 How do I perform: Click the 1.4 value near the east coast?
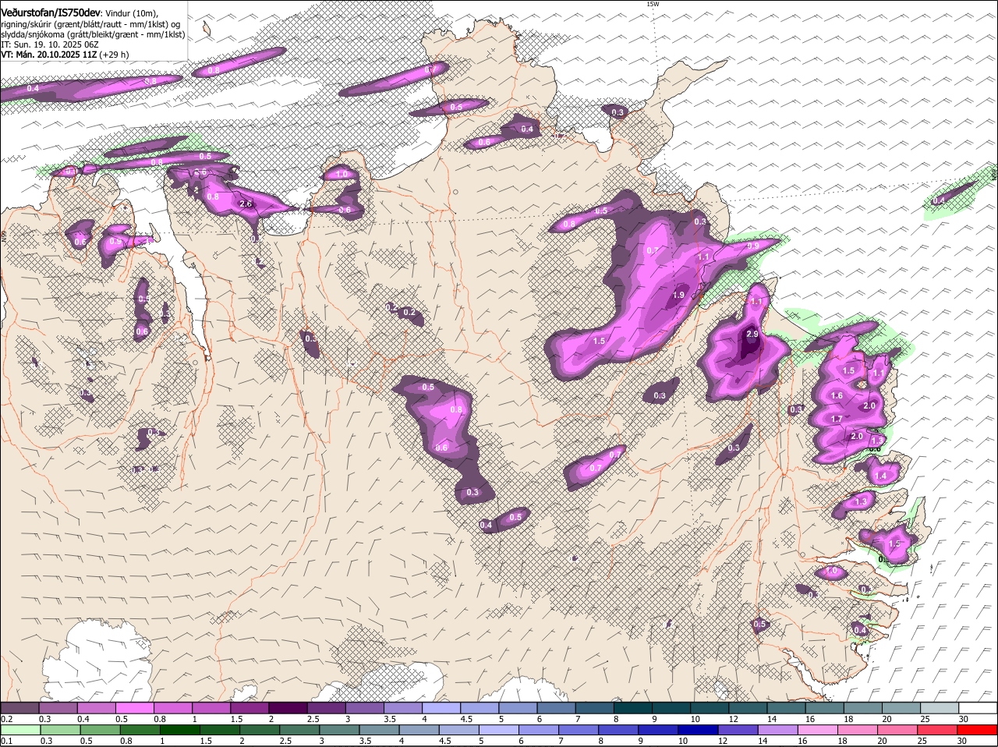881,476
